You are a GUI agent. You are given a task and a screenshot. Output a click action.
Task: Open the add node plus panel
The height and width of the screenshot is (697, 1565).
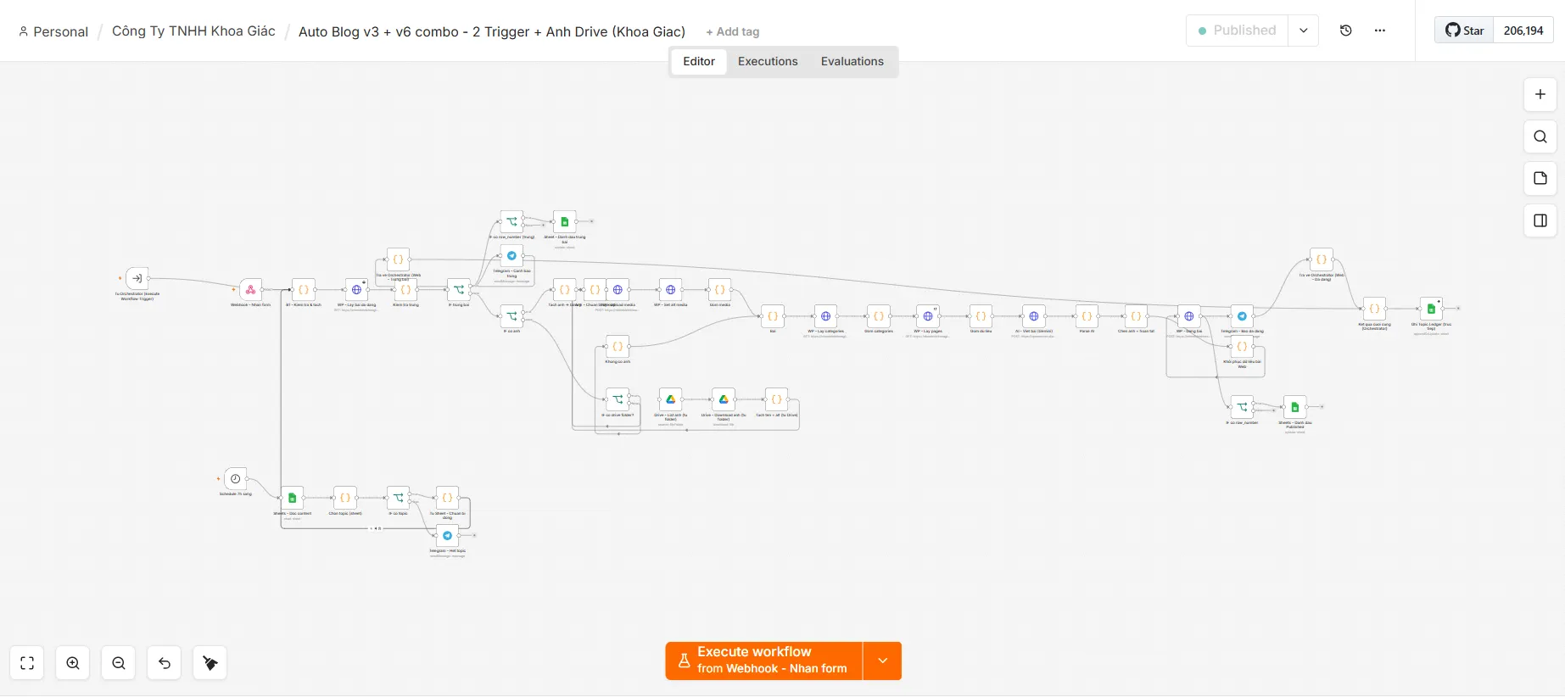(x=1540, y=94)
